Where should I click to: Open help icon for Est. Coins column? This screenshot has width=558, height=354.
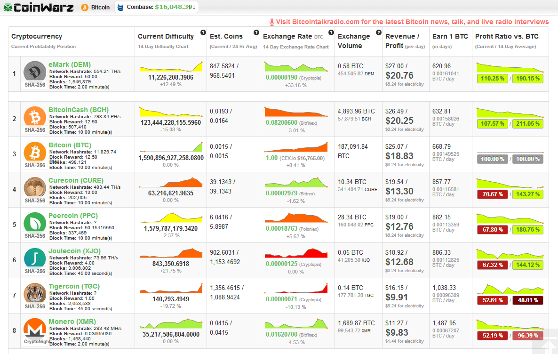[x=256, y=32]
